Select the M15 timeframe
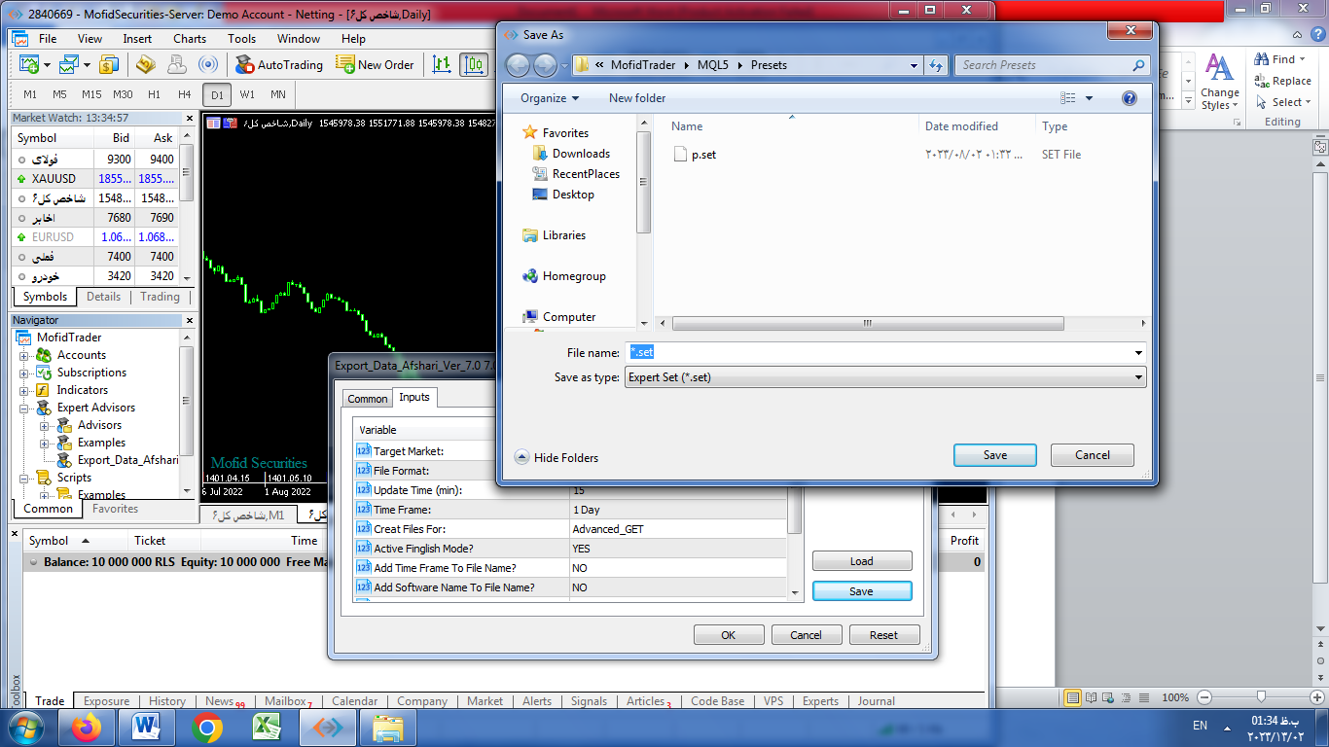Image resolution: width=1329 pixels, height=747 pixels. 91,94
